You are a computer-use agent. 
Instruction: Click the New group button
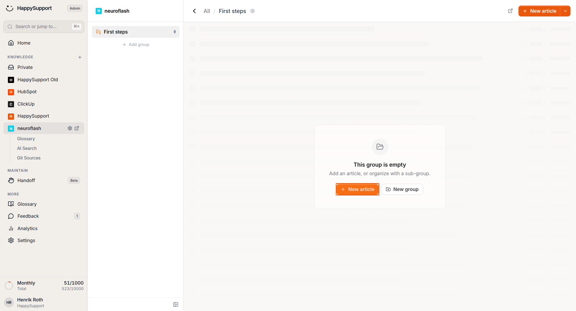[402, 189]
